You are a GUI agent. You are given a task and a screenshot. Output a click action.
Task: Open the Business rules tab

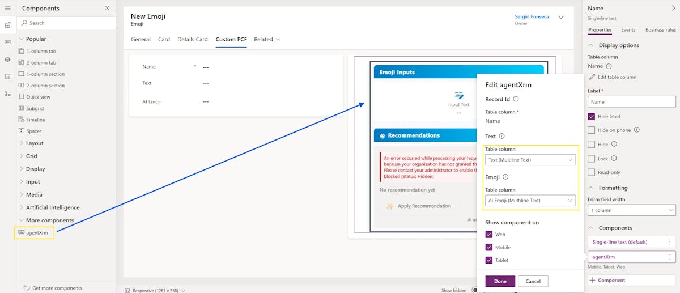click(x=660, y=30)
